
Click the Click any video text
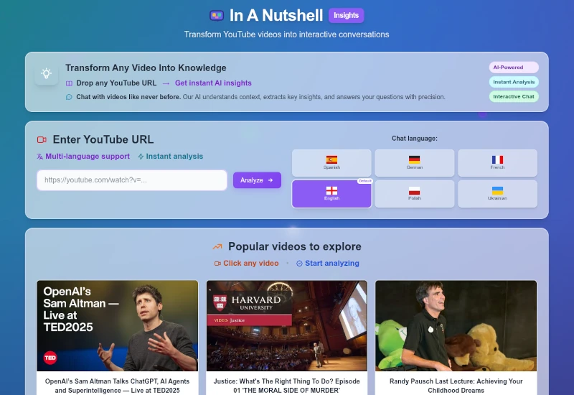pos(250,264)
